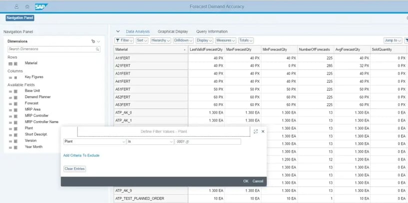Click the AvgForecastQty column header
The image size is (408, 203).
[x=352, y=50]
